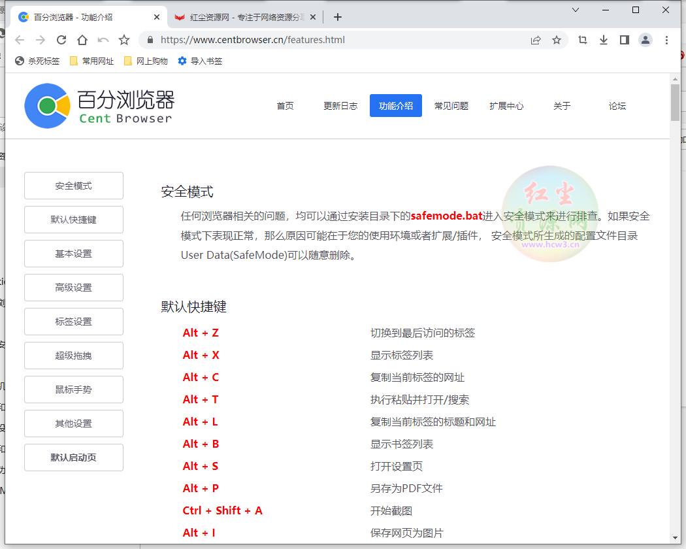Click the scrollbar down arrow

click(x=675, y=538)
